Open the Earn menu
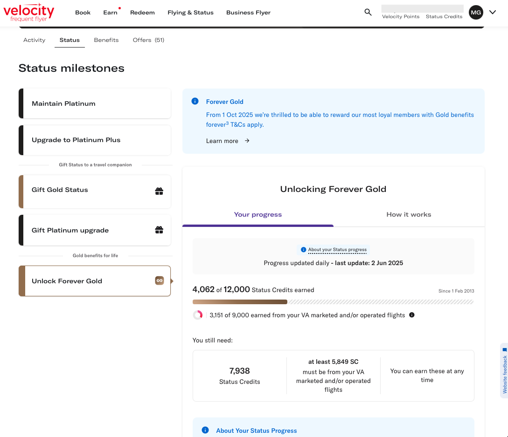 tap(110, 13)
